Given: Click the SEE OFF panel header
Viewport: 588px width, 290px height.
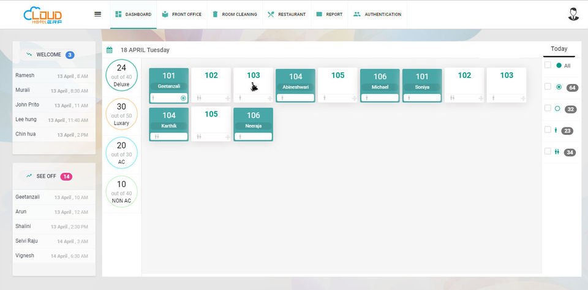Looking at the screenshot, I should (54, 177).
